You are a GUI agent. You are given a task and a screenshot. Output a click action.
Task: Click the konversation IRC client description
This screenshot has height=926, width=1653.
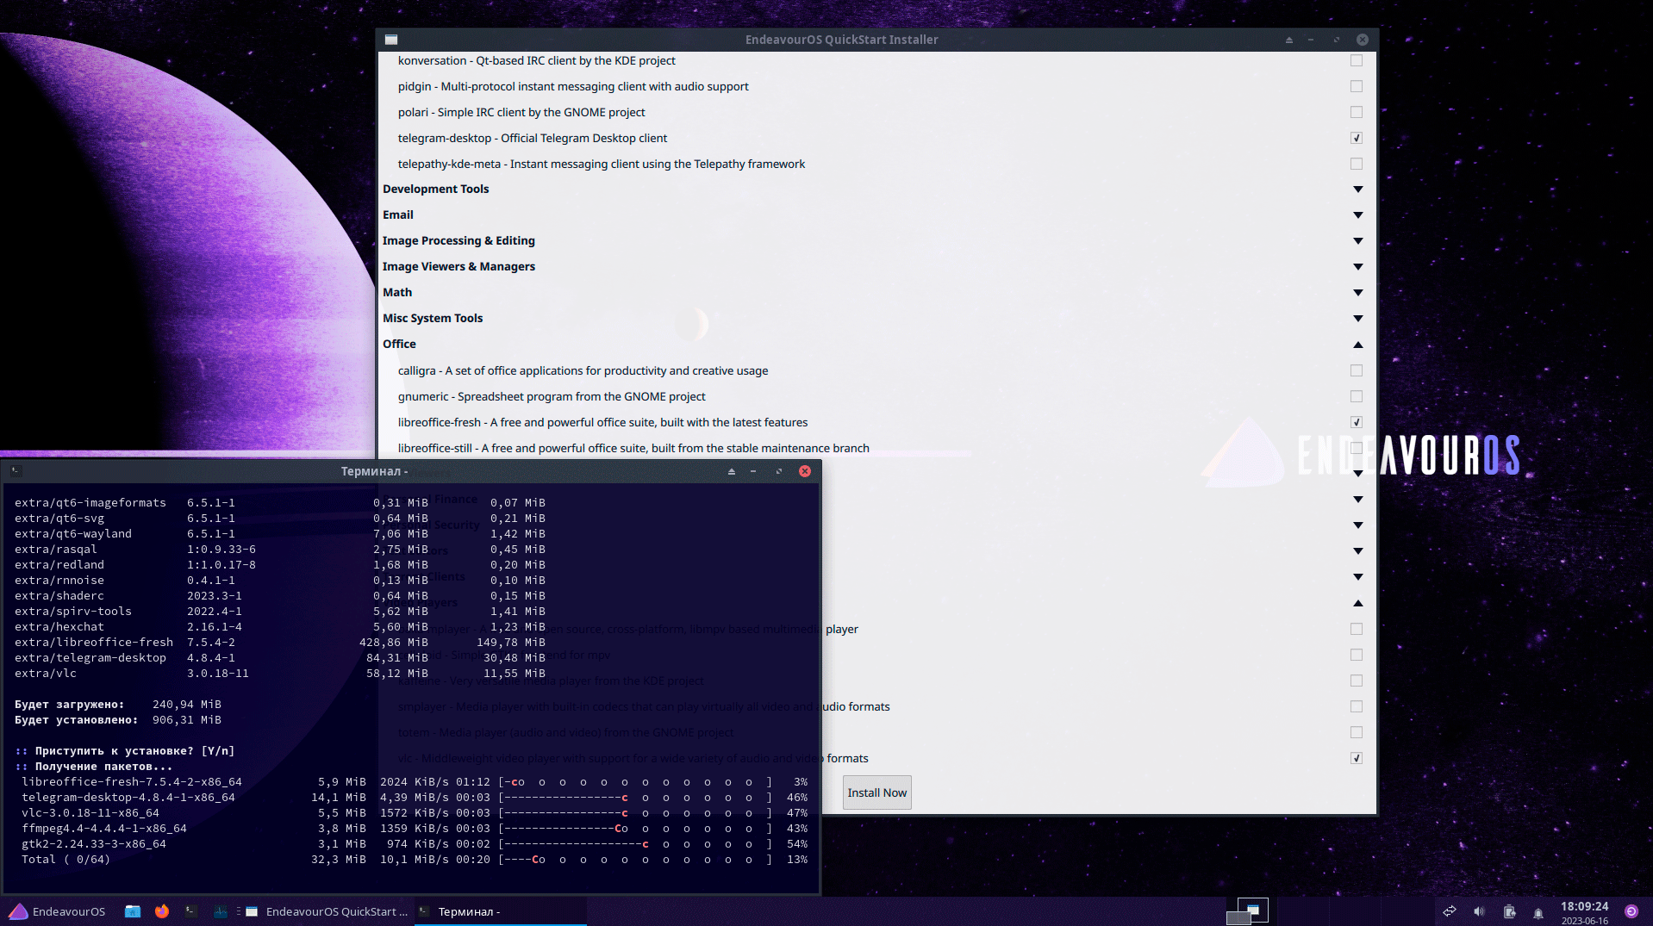pyautogui.click(x=537, y=60)
